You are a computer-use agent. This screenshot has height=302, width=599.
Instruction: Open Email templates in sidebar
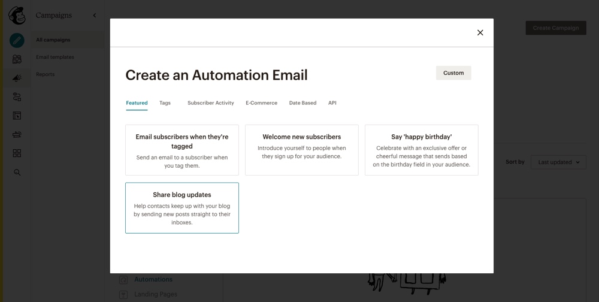click(55, 57)
